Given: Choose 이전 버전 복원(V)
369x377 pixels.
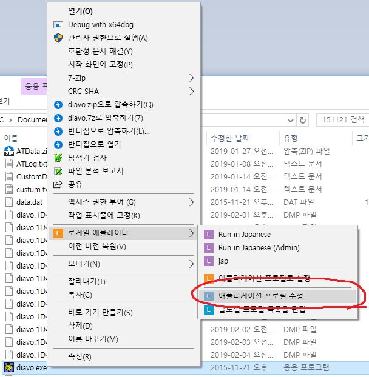Looking at the screenshot, I should 124,247.
